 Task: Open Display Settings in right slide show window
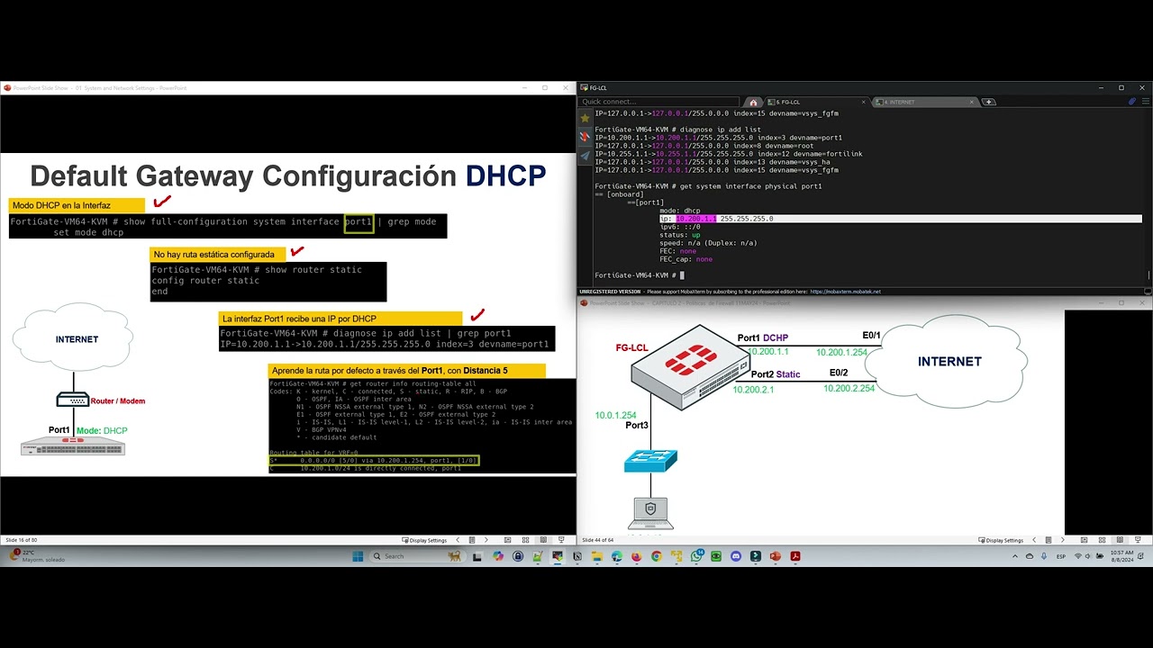click(1001, 540)
